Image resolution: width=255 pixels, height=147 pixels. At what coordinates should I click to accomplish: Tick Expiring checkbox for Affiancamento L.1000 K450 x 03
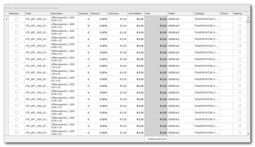pyautogui.click(x=239, y=46)
